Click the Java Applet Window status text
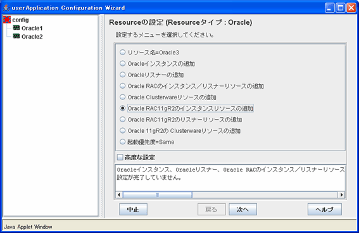The height and width of the screenshot is (233, 359). (x=28, y=227)
